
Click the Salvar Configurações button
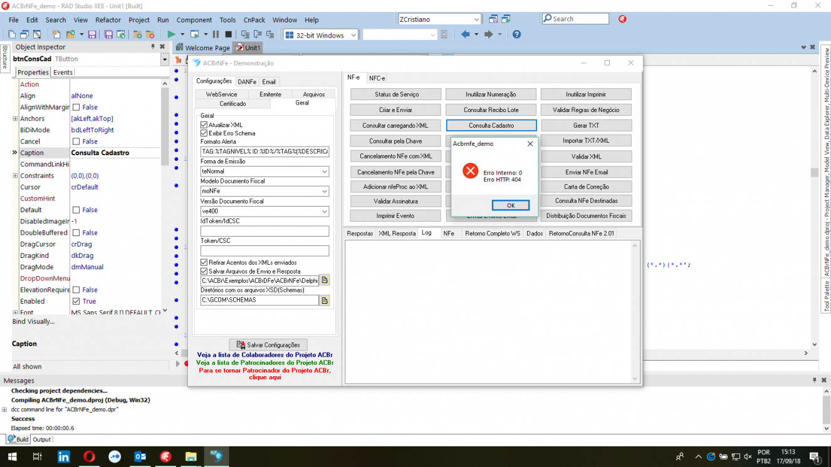(269, 345)
